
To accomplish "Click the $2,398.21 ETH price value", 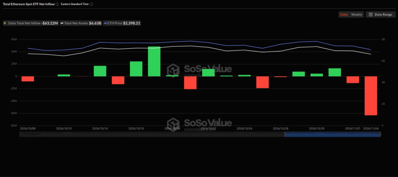I will point(132,23).
